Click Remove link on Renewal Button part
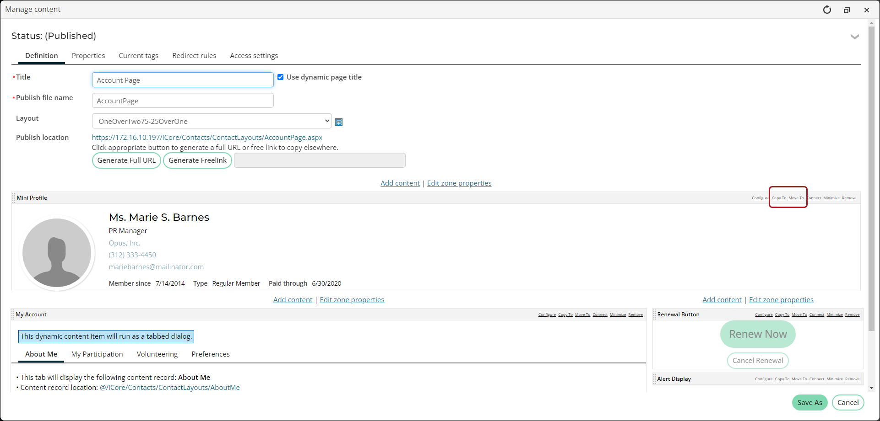The width and height of the screenshot is (880, 421). pos(852,314)
